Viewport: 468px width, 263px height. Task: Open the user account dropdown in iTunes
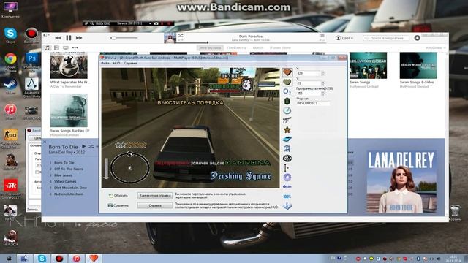point(344,38)
